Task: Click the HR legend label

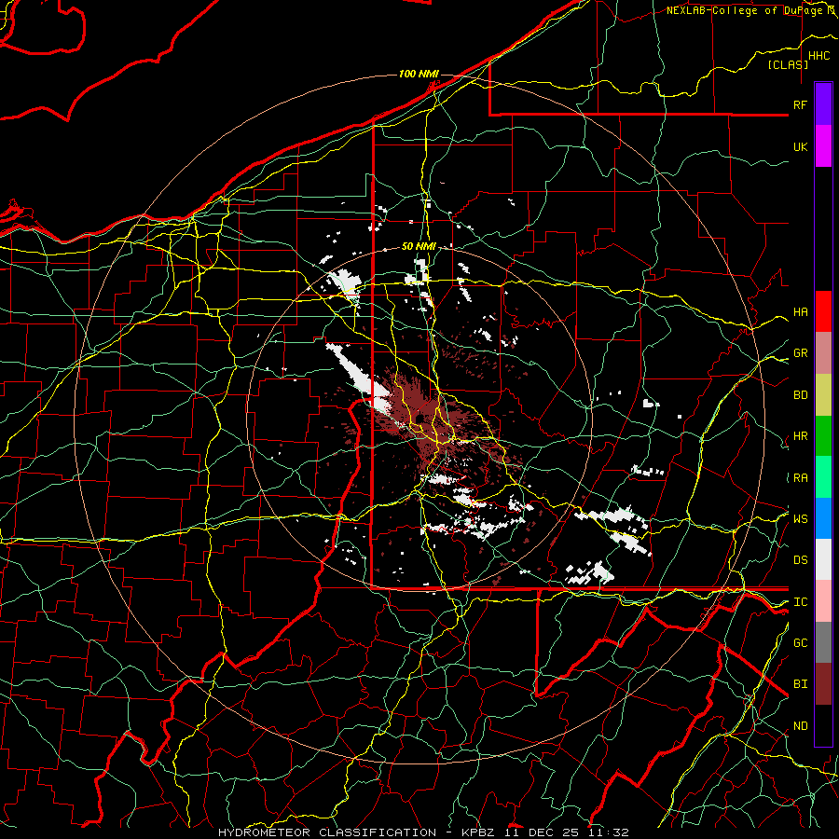Action: (800, 436)
